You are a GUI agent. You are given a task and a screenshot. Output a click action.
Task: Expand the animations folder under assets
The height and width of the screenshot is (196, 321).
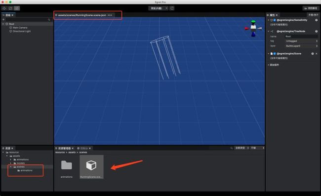pyautogui.click(x=11, y=159)
